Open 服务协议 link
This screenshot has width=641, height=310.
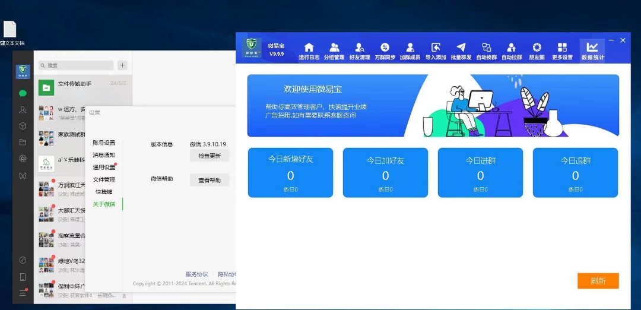[196, 274]
